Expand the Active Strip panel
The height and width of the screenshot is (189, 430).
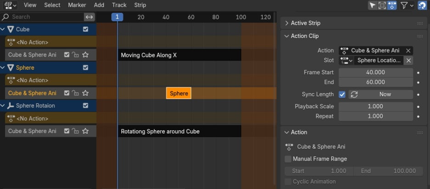[287, 23]
